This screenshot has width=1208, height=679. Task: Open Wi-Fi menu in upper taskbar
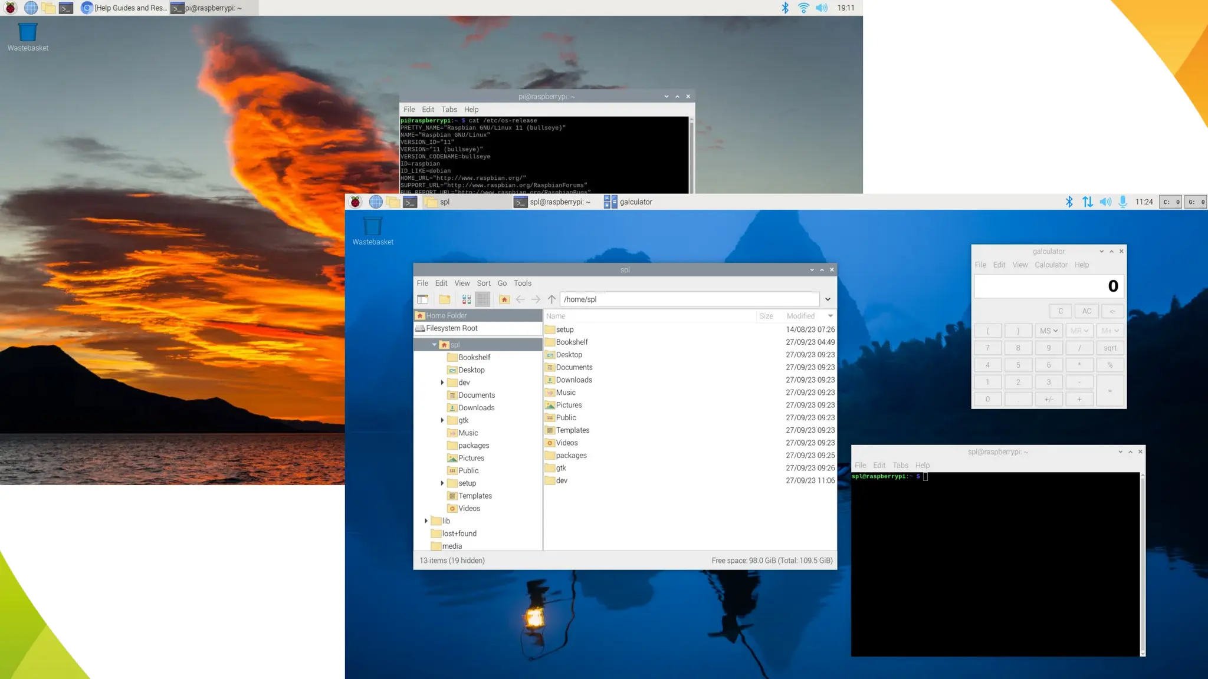[803, 8]
